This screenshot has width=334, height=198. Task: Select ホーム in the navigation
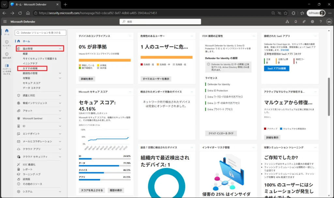click(x=26, y=41)
